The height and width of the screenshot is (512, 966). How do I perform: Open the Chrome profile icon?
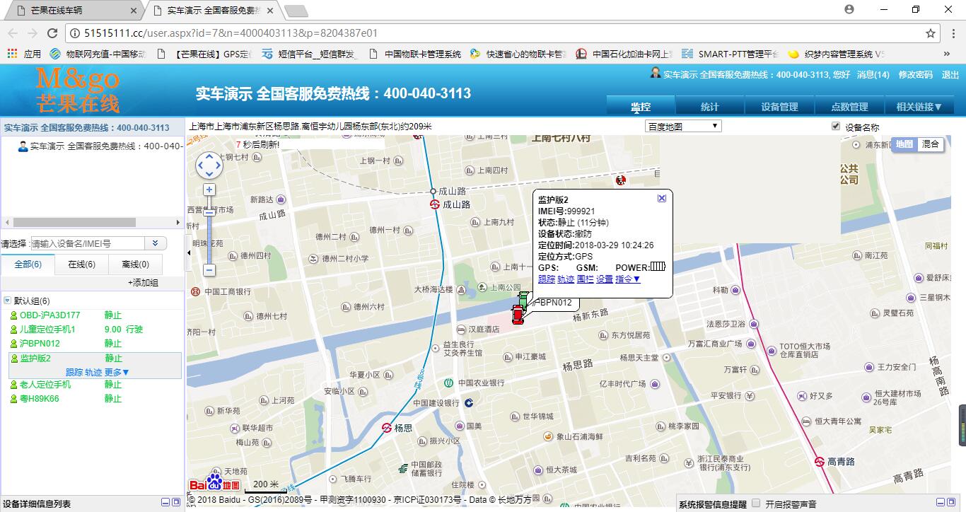tap(849, 9)
